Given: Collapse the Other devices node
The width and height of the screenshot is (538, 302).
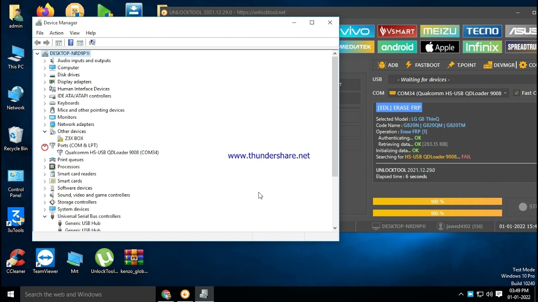Looking at the screenshot, I should click(45, 131).
